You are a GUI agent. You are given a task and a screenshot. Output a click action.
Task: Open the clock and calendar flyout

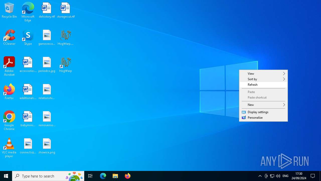(299, 176)
